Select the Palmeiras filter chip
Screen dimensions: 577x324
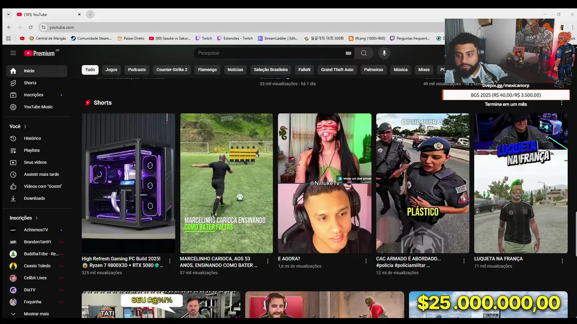[x=374, y=70]
